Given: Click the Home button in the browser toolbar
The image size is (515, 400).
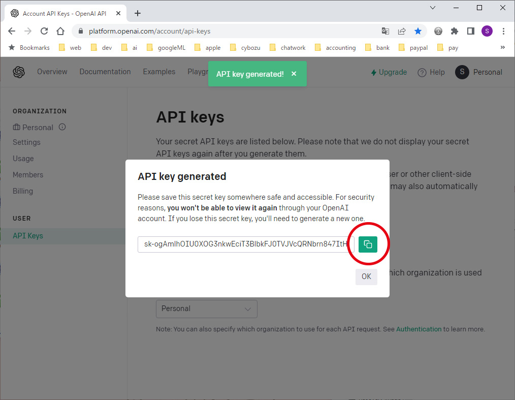Looking at the screenshot, I should click(x=60, y=31).
